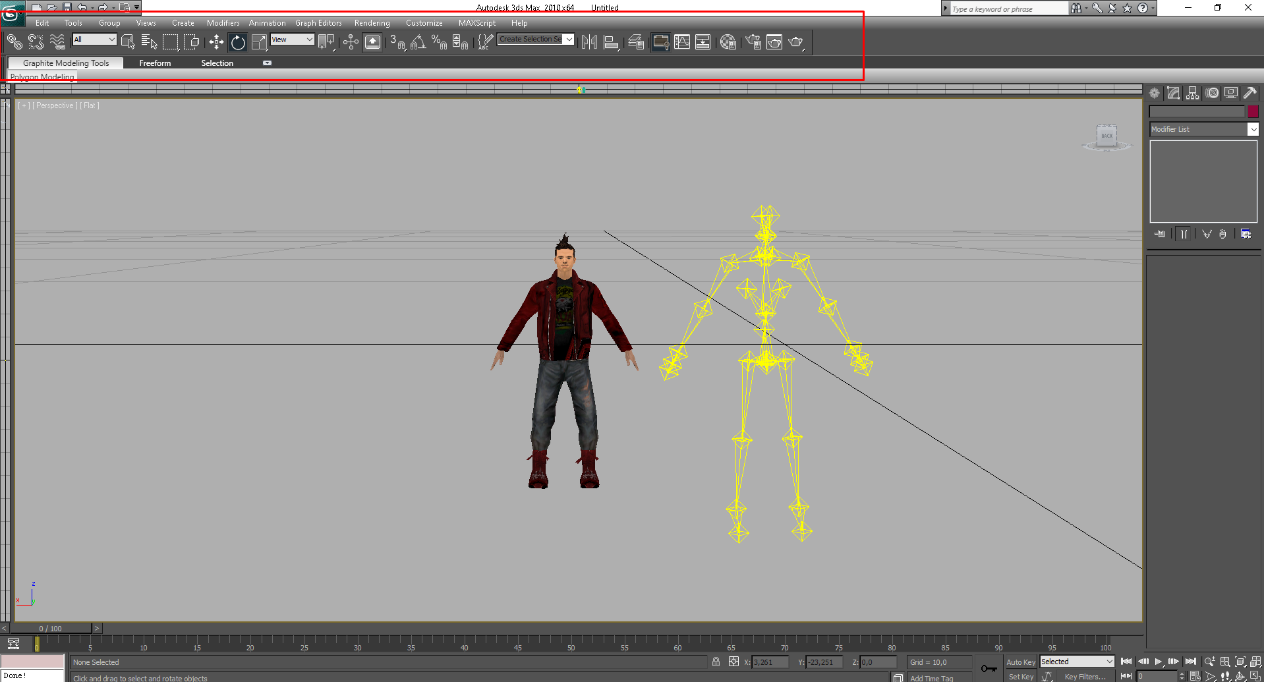
Task: Toggle Auto Key animation mode
Action: [1020, 662]
